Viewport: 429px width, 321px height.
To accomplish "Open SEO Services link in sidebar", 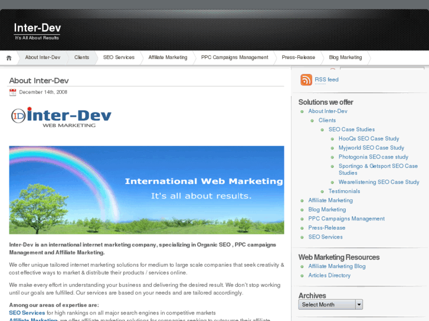I will (x=325, y=237).
